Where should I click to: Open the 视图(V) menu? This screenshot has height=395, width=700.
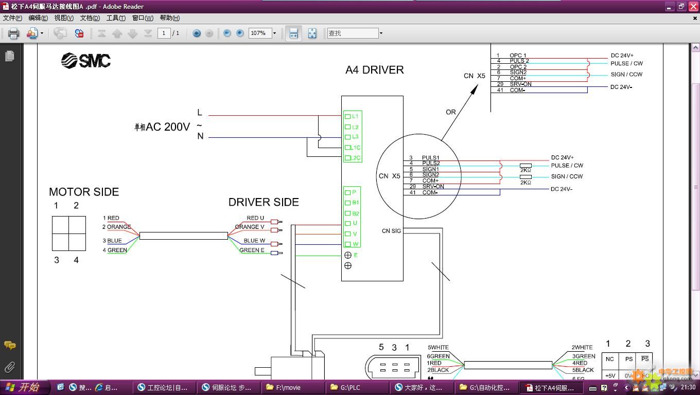point(64,18)
